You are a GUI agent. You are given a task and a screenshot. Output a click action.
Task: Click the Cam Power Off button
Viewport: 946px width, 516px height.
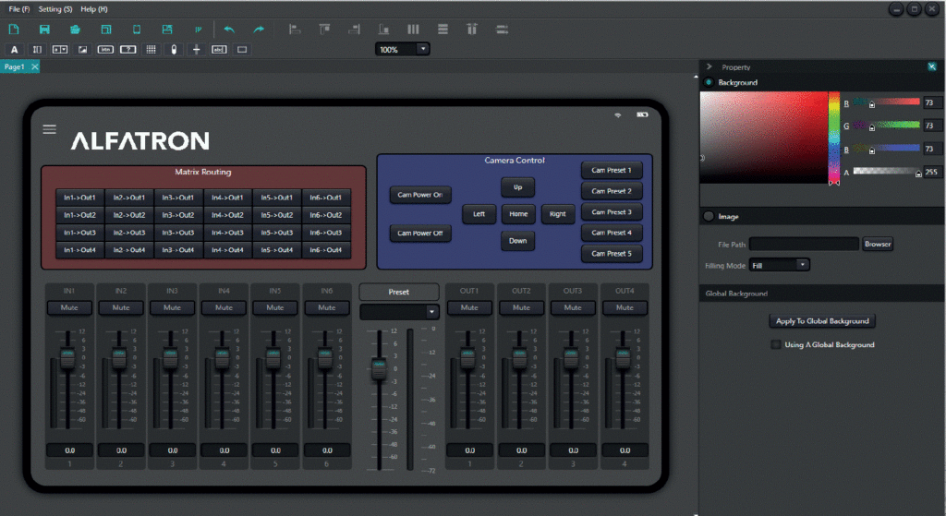(420, 234)
